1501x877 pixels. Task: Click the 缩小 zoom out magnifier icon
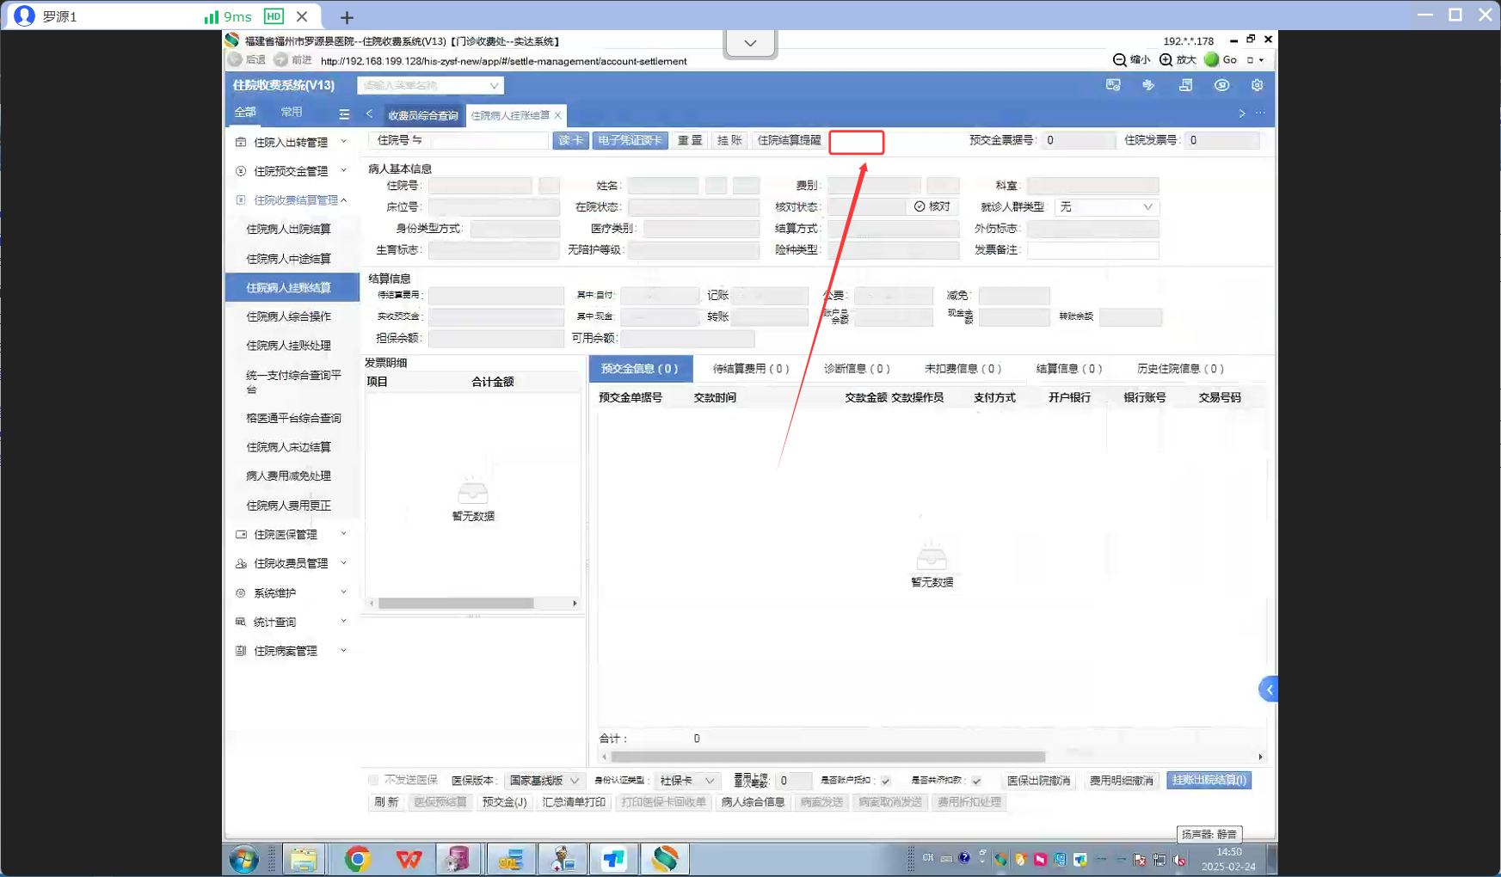tap(1119, 60)
